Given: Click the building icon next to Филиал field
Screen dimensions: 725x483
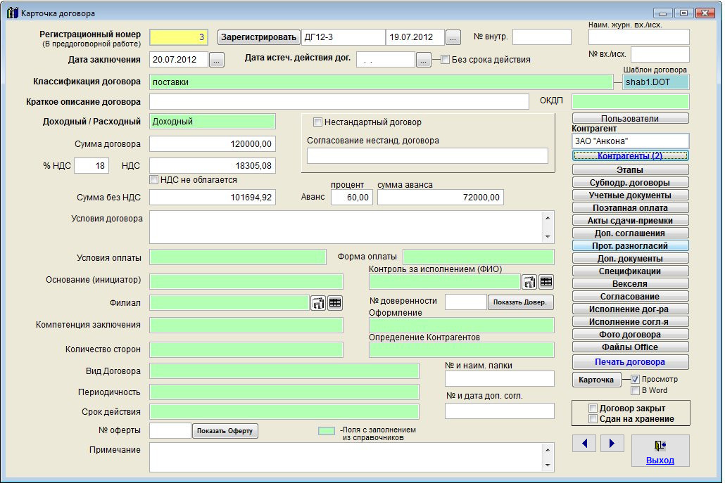Looking at the screenshot, I should click(318, 303).
